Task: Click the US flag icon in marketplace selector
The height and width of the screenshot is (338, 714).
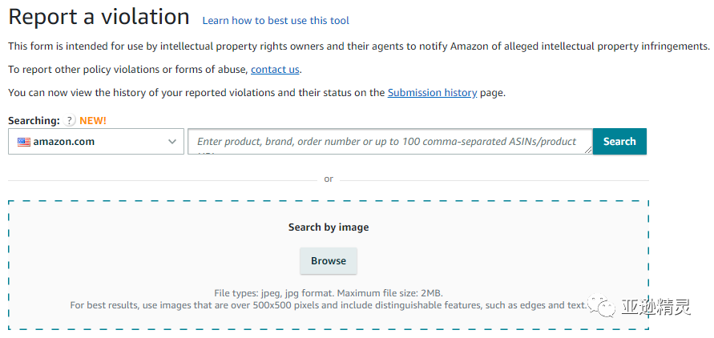Action: (24, 142)
